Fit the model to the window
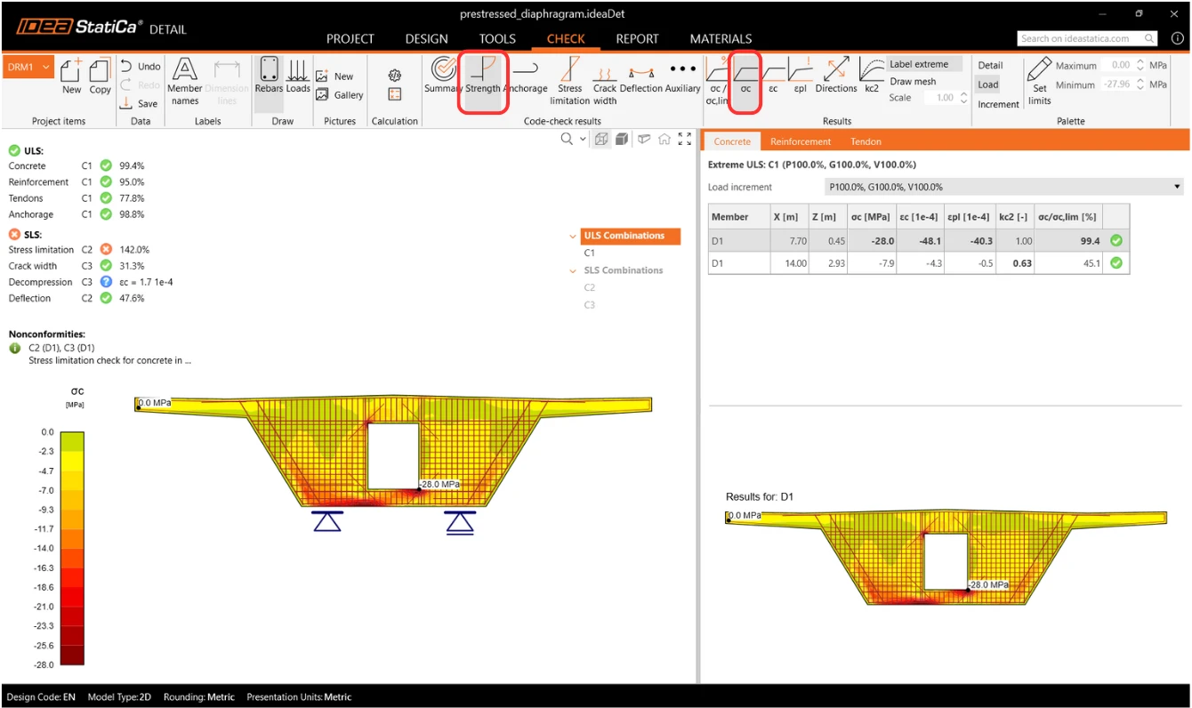Screen dimensions: 1192x708 point(685,139)
